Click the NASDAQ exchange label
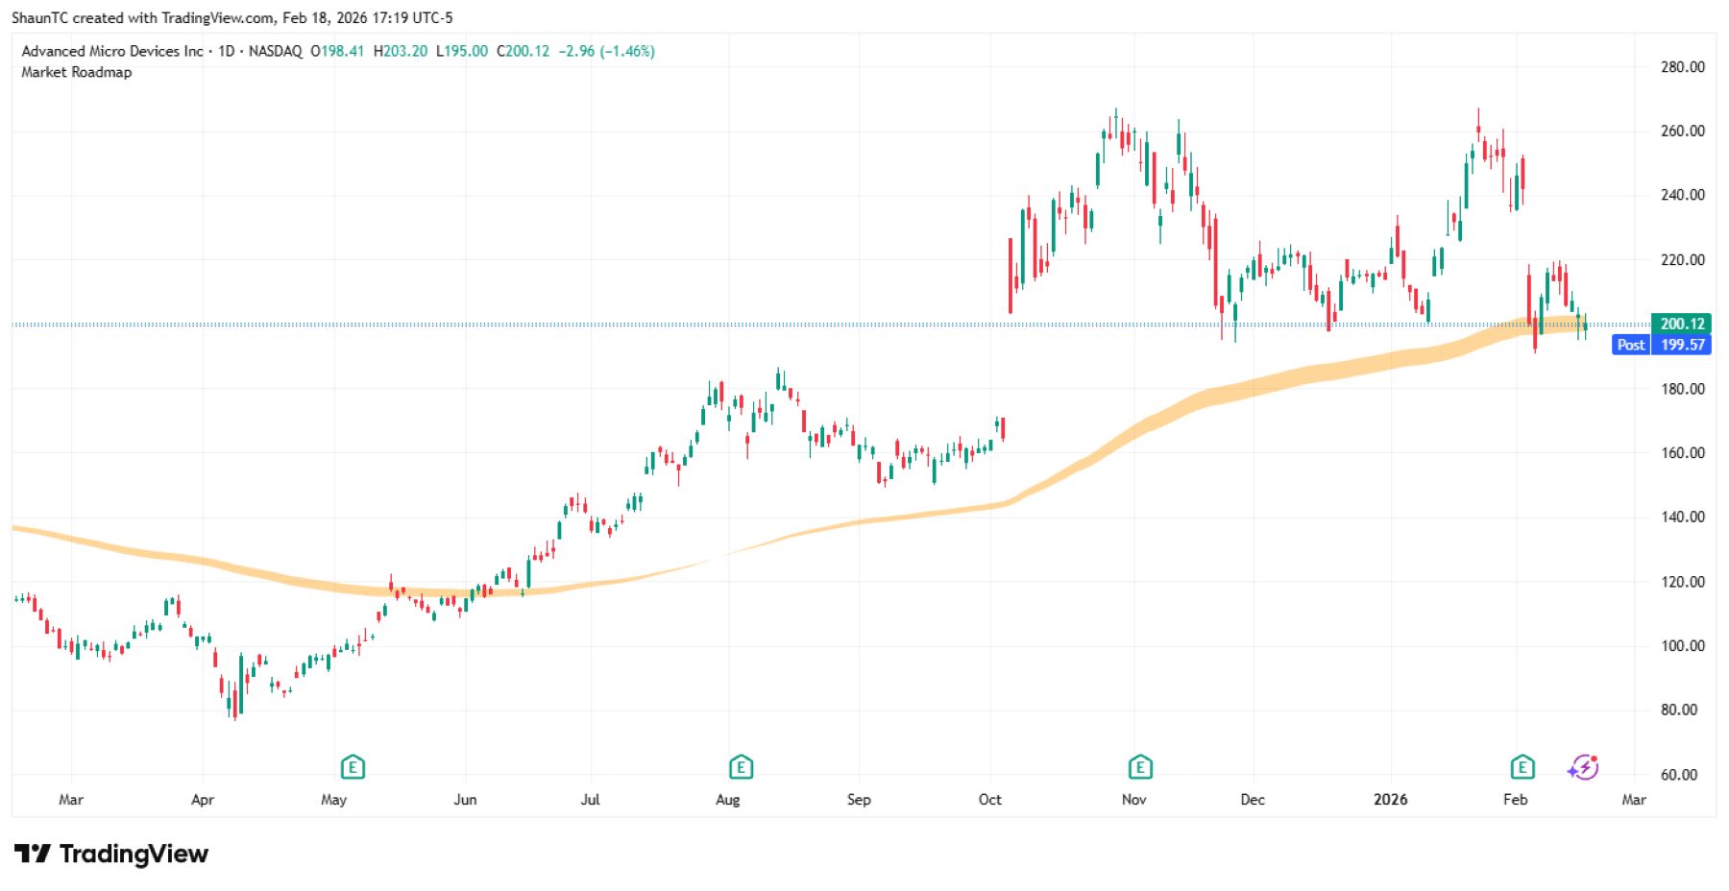The height and width of the screenshot is (891, 1729). click(x=275, y=51)
